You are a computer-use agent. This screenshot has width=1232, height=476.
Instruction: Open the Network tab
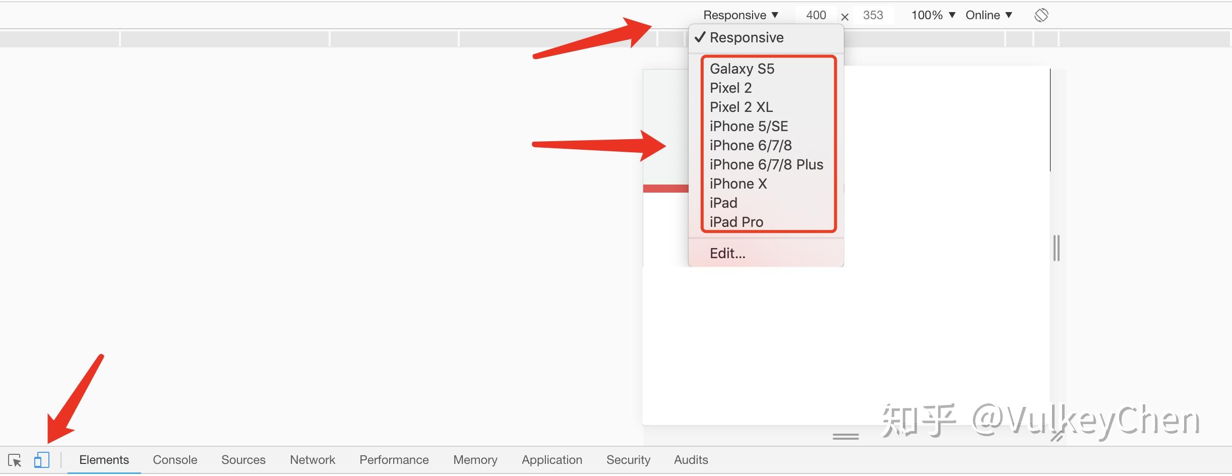(x=313, y=460)
